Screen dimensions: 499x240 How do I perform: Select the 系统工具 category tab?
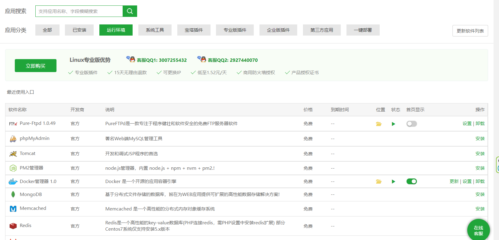[x=155, y=30]
